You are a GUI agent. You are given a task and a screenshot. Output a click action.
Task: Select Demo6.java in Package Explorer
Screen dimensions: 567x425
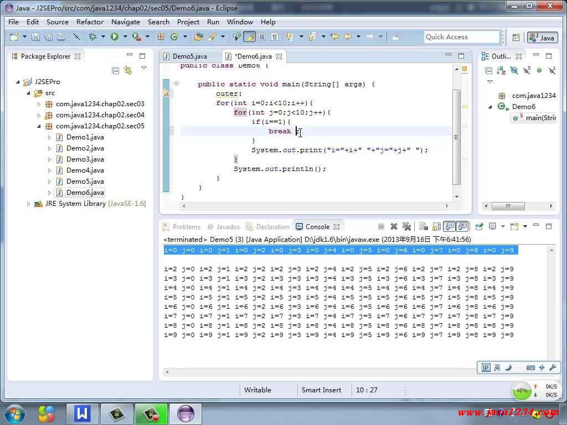[x=85, y=193]
